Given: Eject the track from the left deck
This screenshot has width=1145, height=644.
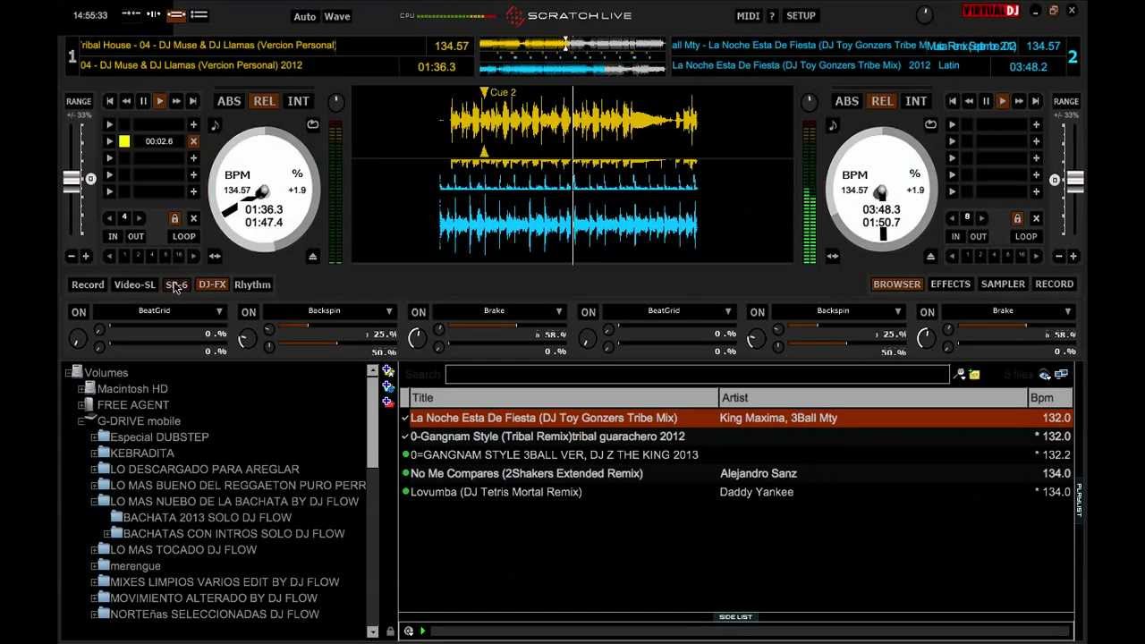Looking at the screenshot, I should 313,257.
